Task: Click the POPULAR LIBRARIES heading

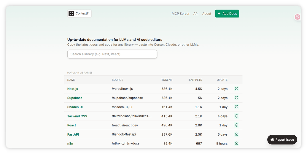Action: [80, 73]
